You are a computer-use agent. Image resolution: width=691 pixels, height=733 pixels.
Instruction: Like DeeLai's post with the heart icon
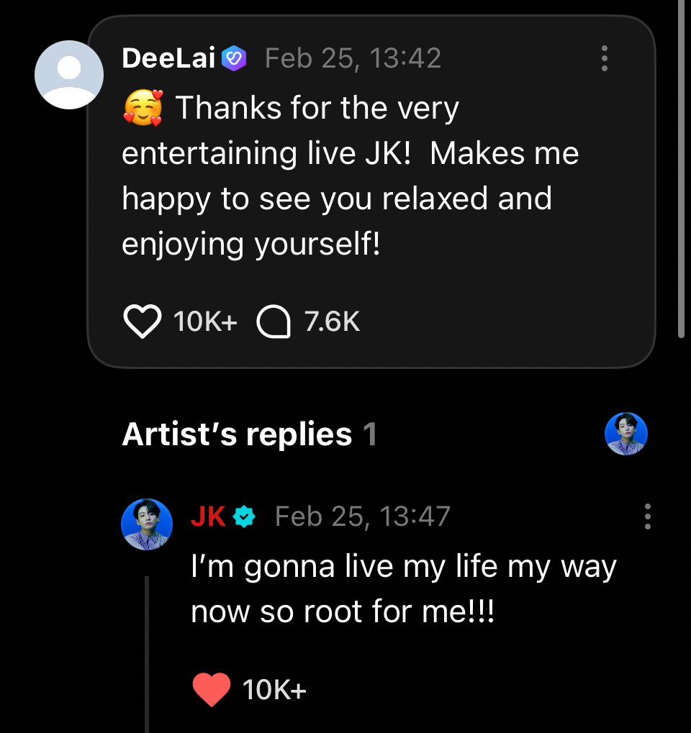(x=143, y=322)
